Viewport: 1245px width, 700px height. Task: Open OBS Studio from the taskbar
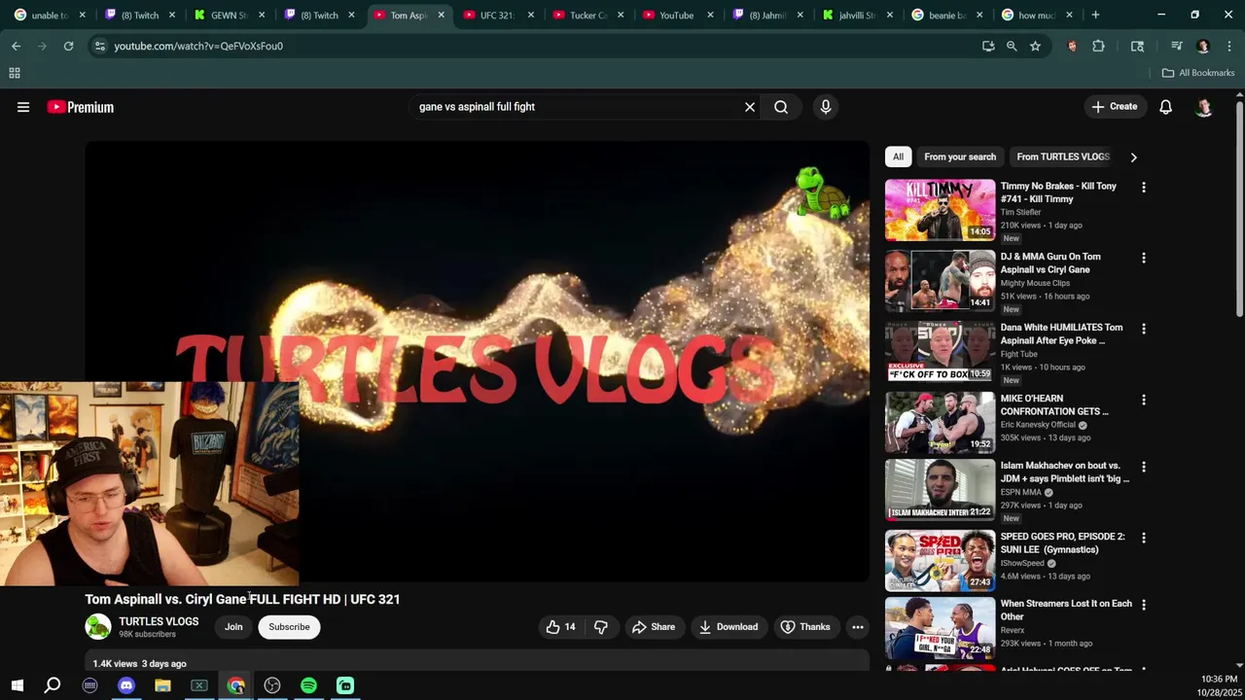(x=272, y=685)
